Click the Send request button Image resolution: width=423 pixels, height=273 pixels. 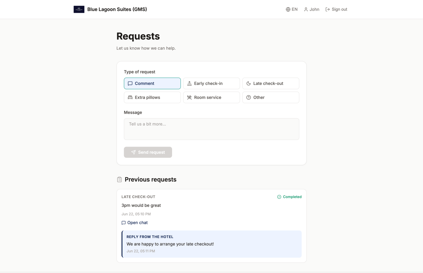[x=148, y=152]
